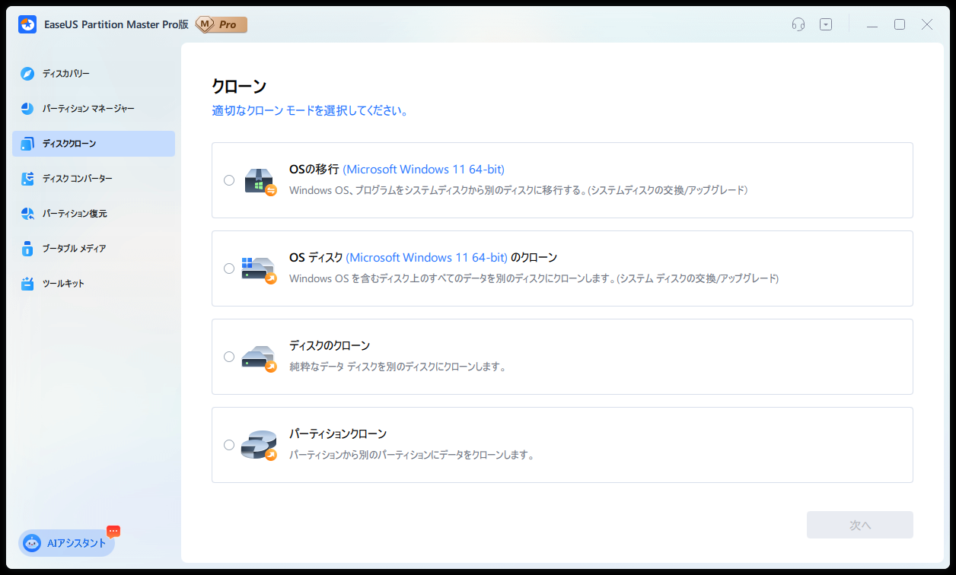Image resolution: width=956 pixels, height=575 pixels.
Task: Click the OS ディスク のクローン title text
Action: tap(423, 258)
